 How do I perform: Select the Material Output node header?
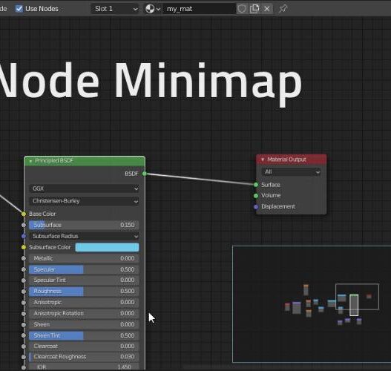click(292, 160)
